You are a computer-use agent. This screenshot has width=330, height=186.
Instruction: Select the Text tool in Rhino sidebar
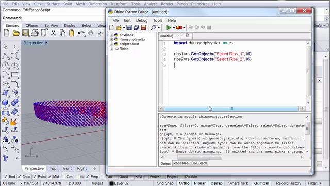click(6, 158)
